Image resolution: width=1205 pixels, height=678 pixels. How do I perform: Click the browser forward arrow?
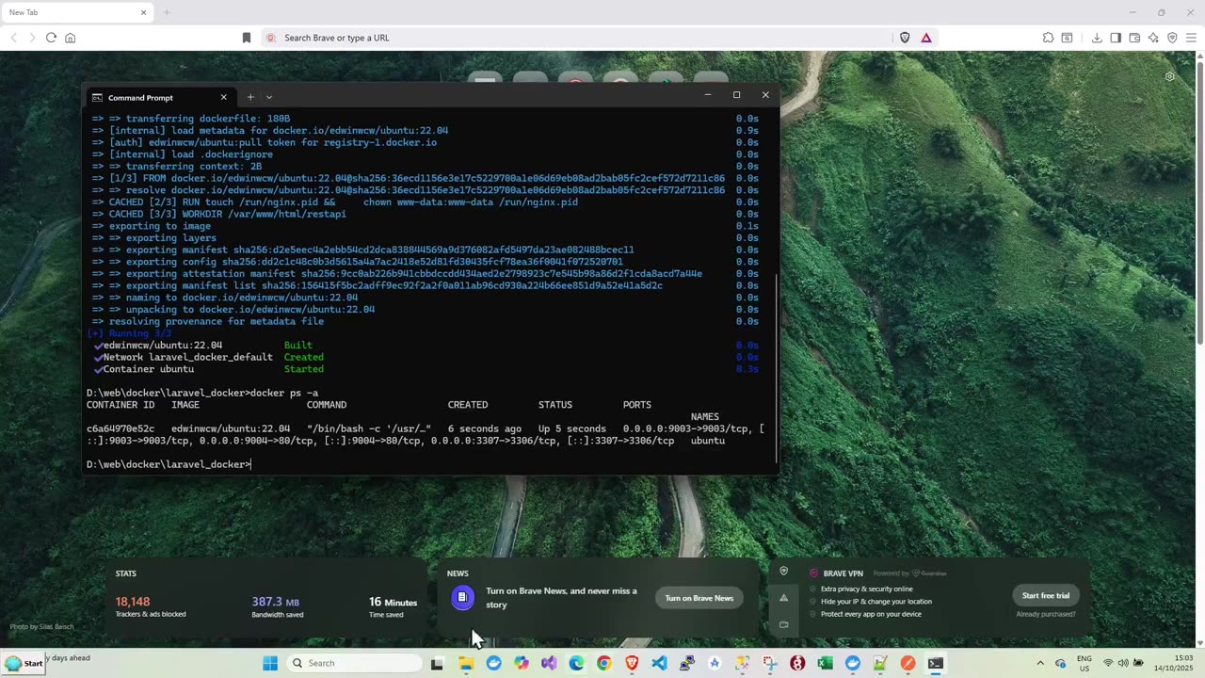coord(32,38)
